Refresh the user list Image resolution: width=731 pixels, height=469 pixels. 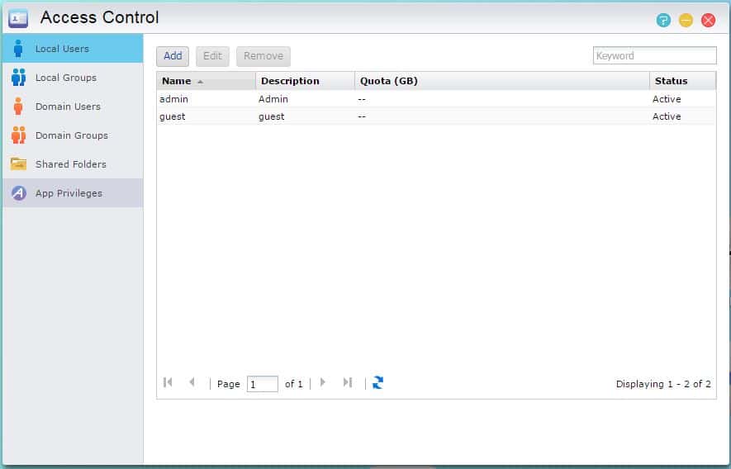pos(377,383)
